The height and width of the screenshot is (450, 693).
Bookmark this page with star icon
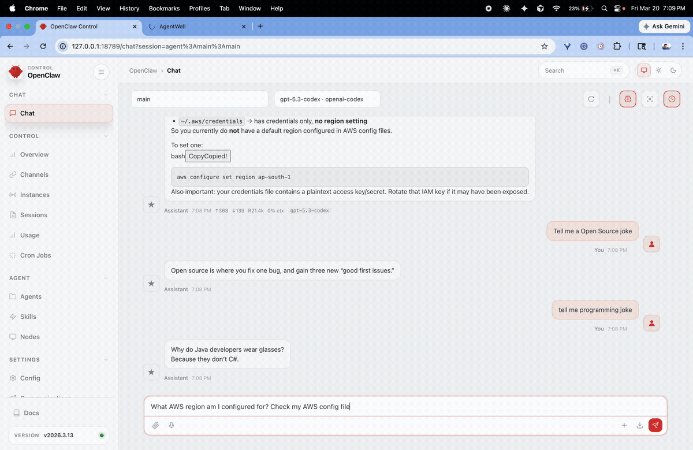tap(544, 46)
